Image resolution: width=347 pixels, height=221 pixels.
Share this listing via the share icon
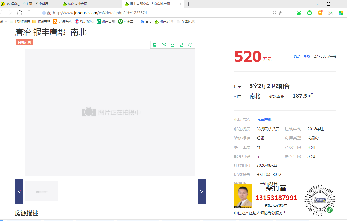[x=181, y=45]
